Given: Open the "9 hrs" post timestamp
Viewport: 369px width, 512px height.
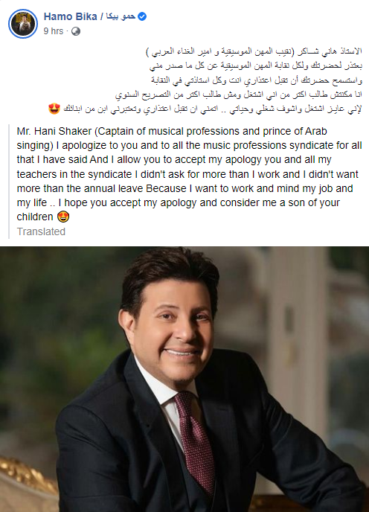Looking at the screenshot, I should click(54, 31).
